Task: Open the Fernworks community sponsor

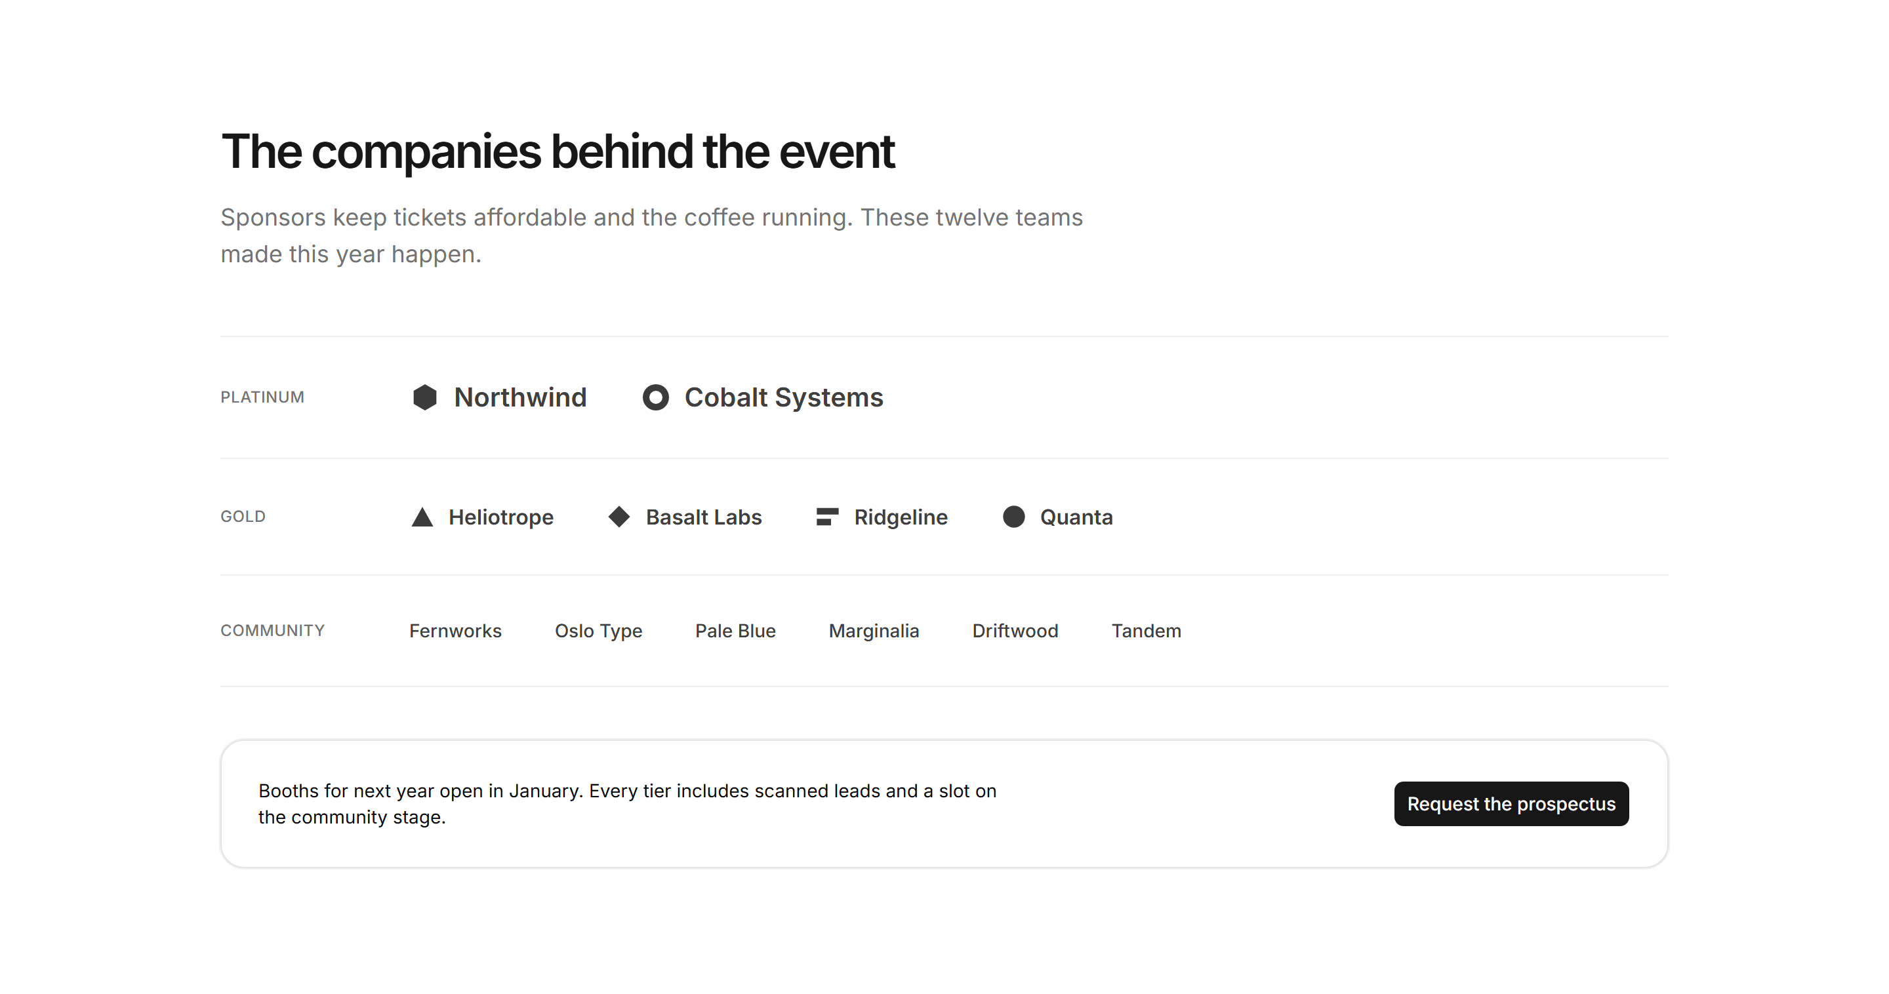Action: (x=455, y=631)
